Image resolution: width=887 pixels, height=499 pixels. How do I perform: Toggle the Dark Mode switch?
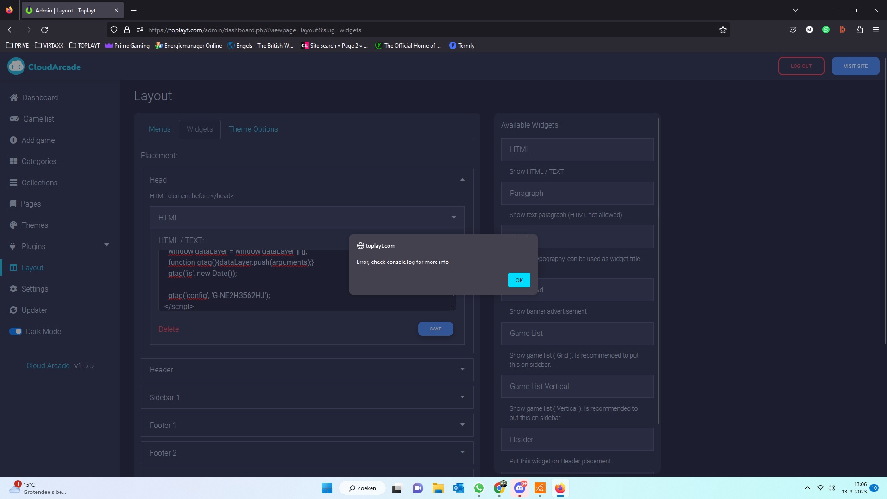(16, 331)
